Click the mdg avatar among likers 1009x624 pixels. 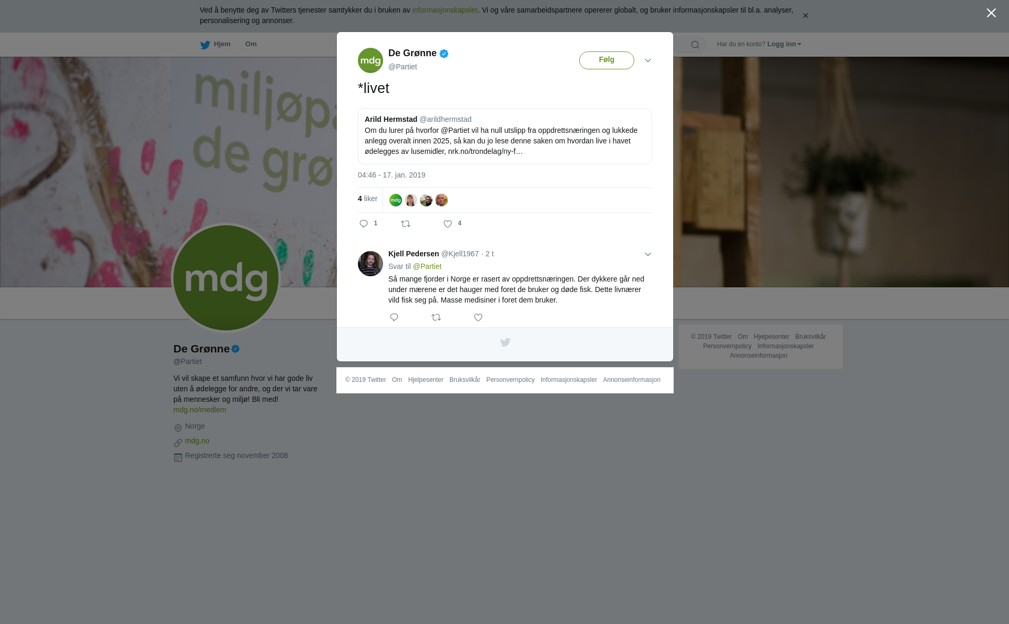click(x=396, y=200)
